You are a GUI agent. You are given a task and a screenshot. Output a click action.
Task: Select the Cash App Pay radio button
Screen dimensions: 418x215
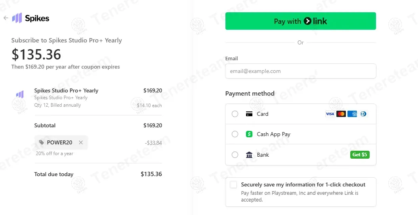pyautogui.click(x=235, y=134)
